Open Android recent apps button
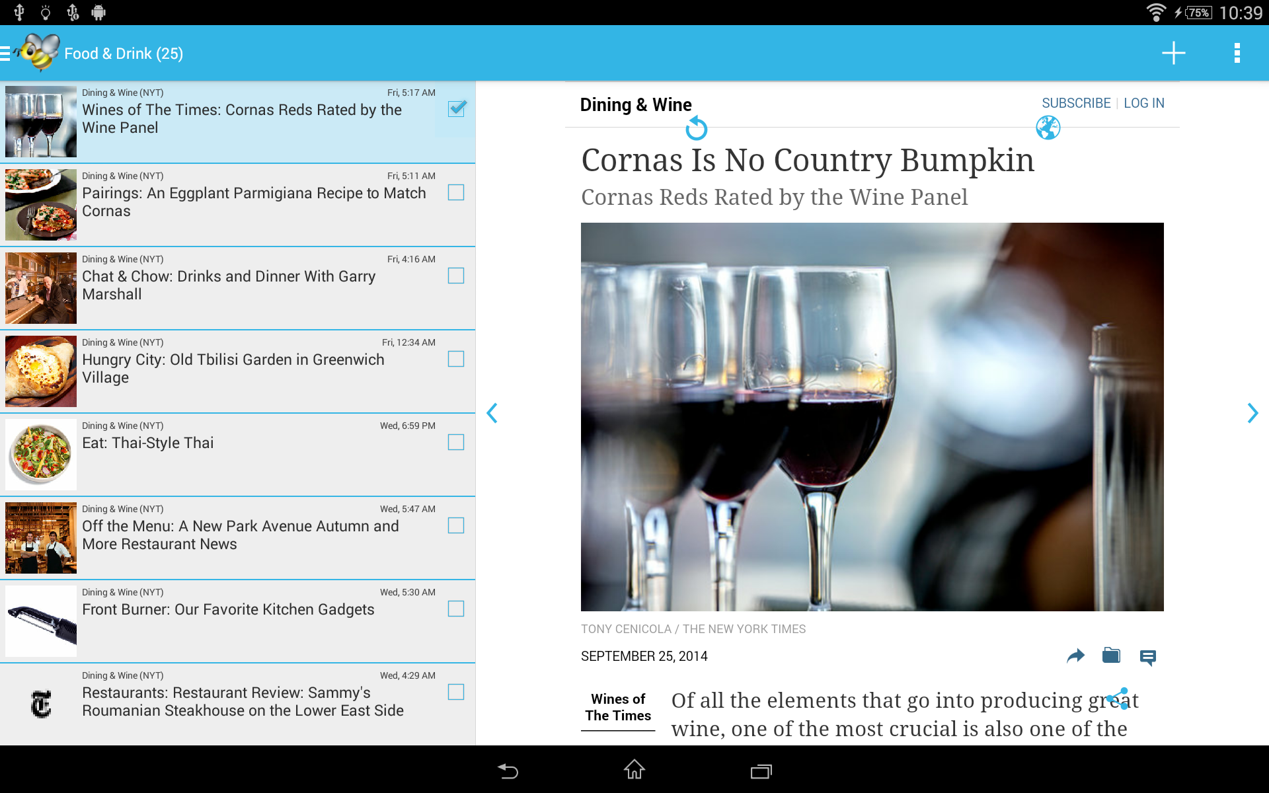The width and height of the screenshot is (1269, 793). coord(761,771)
